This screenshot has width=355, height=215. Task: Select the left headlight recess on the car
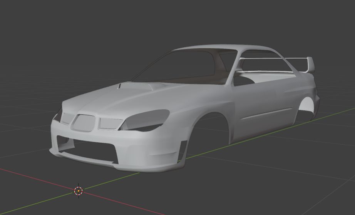click(x=145, y=120)
